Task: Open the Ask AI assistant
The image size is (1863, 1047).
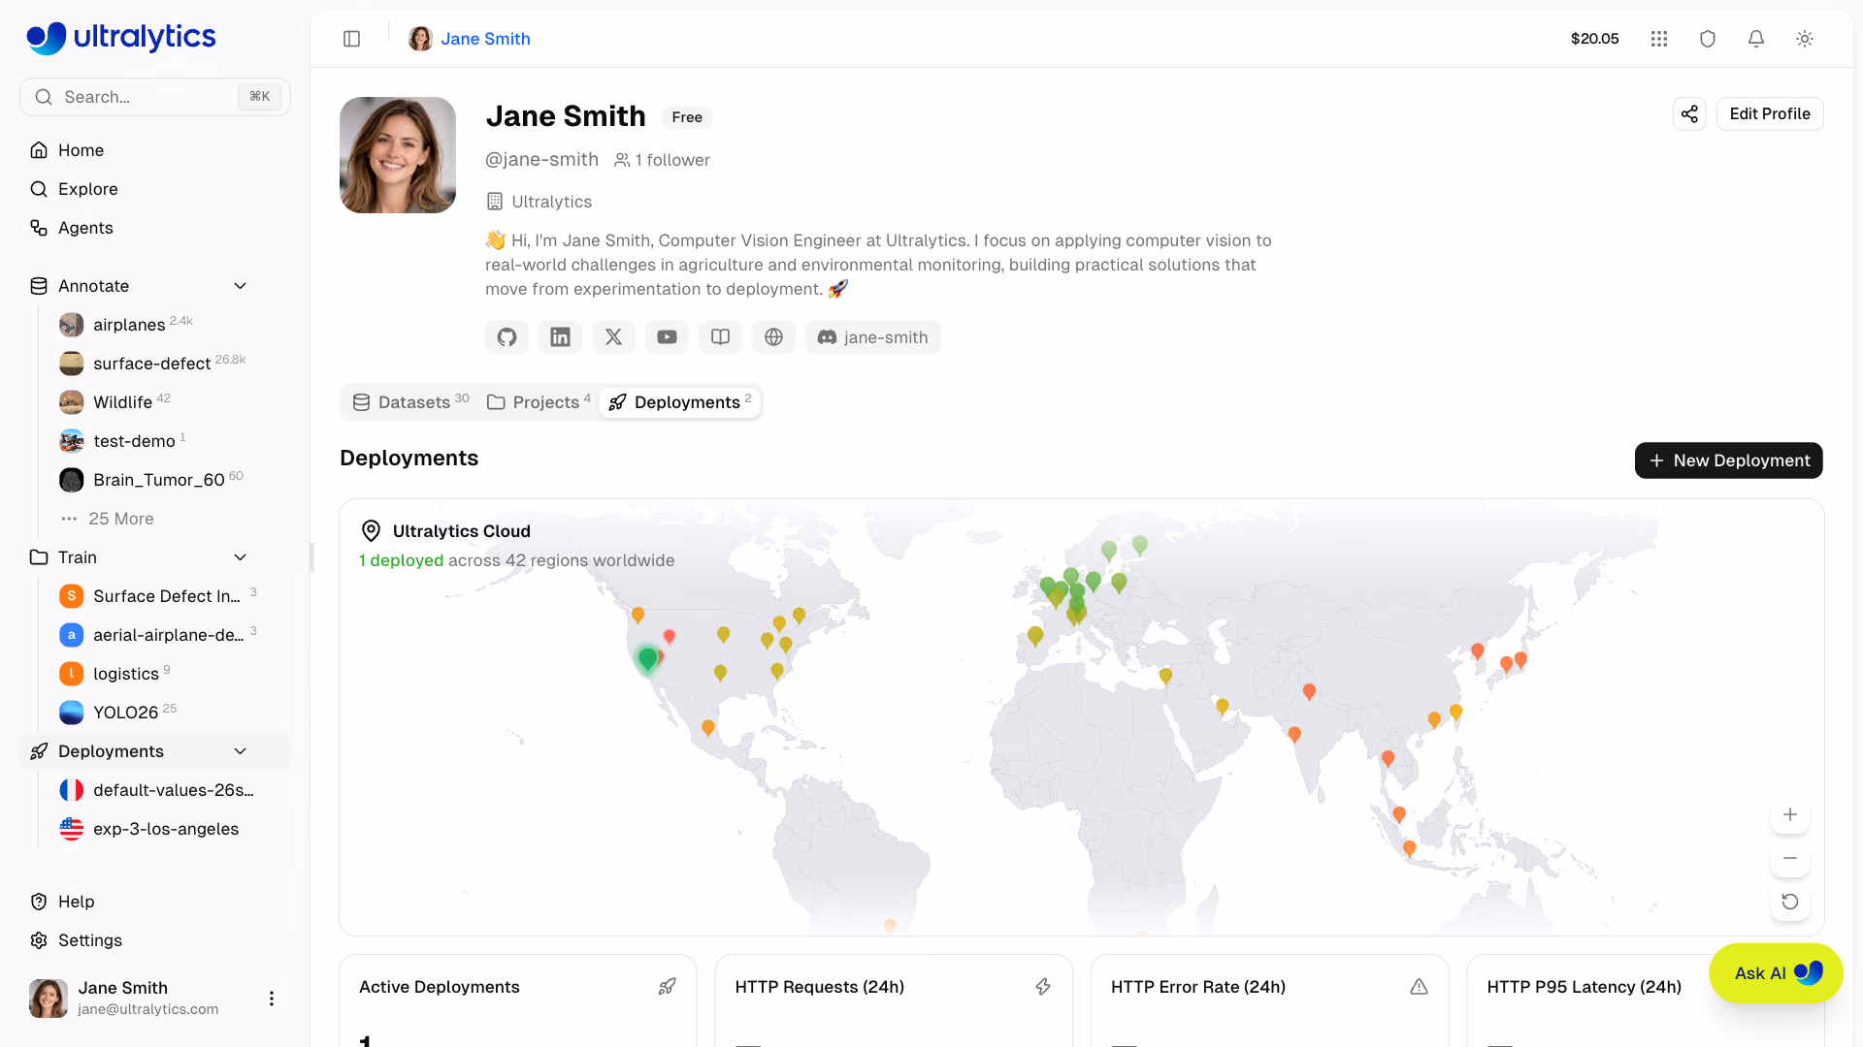Action: [x=1776, y=973]
